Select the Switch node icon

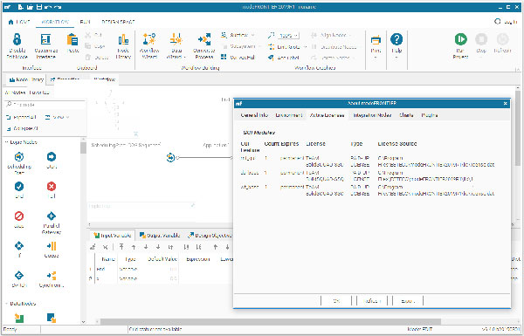19,276
